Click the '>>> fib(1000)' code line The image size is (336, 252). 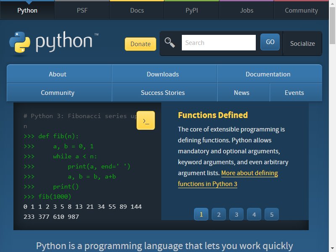[x=47, y=197]
